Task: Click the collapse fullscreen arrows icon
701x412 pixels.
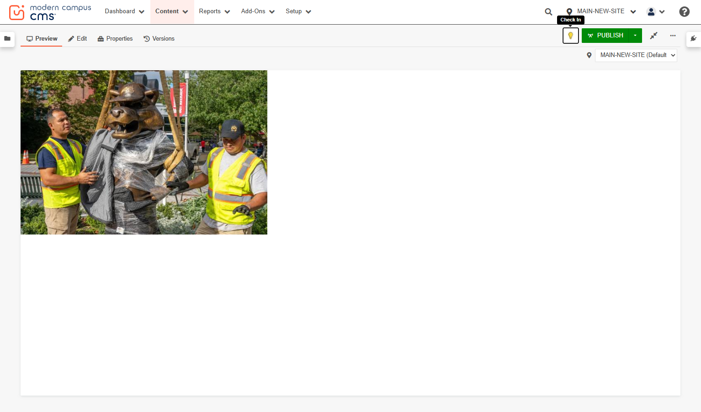Action: pyautogui.click(x=654, y=36)
